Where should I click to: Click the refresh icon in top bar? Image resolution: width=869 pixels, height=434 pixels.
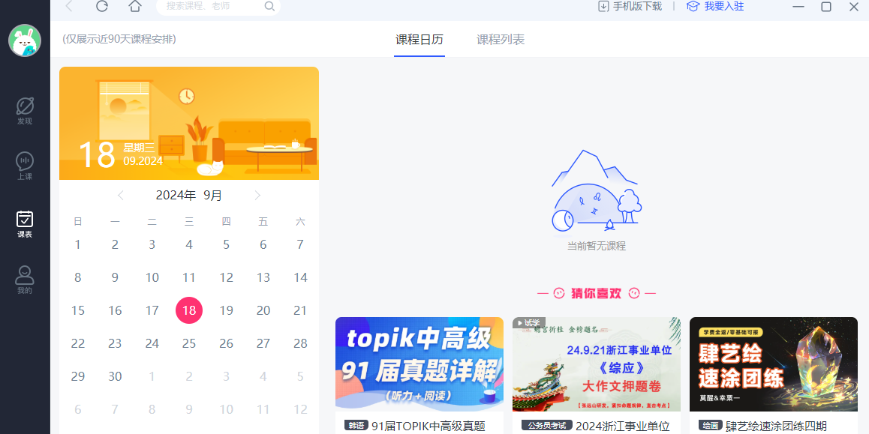point(102,7)
